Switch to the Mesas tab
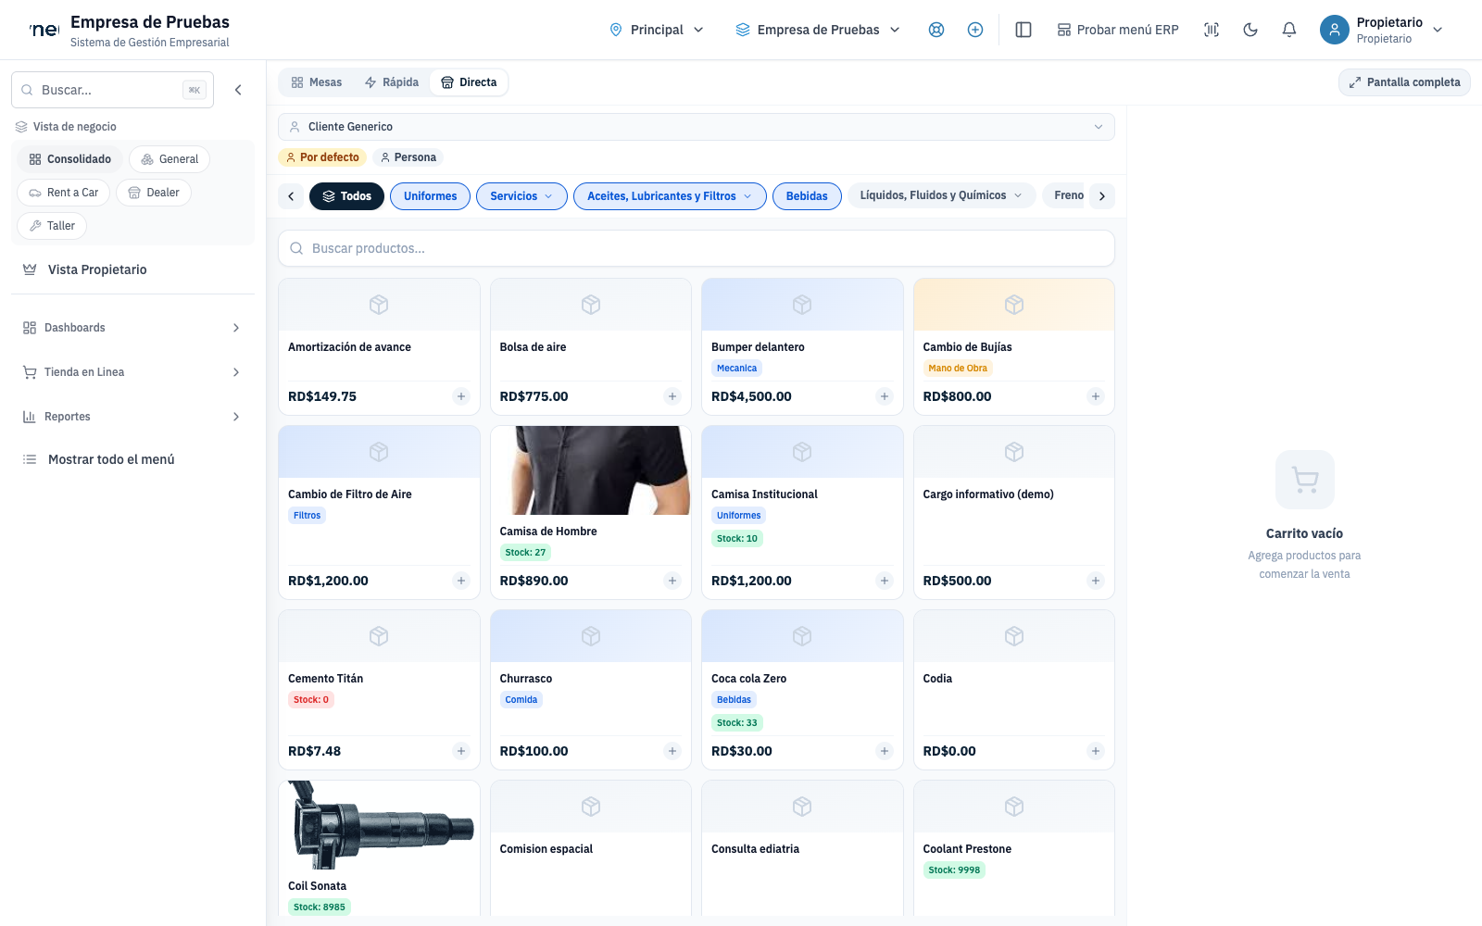Viewport: 1482px width, 926px height. (x=316, y=82)
